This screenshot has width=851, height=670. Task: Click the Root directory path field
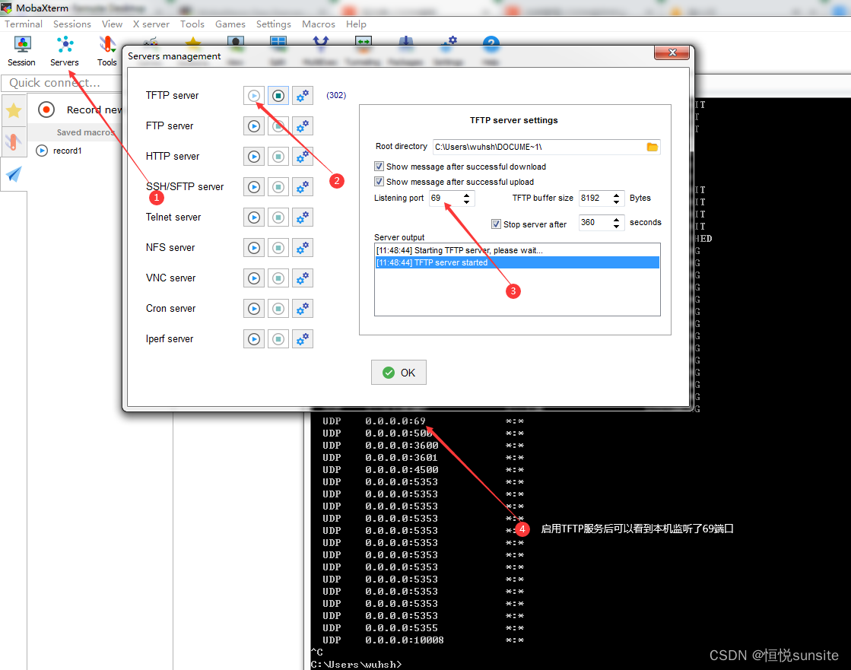(x=539, y=147)
